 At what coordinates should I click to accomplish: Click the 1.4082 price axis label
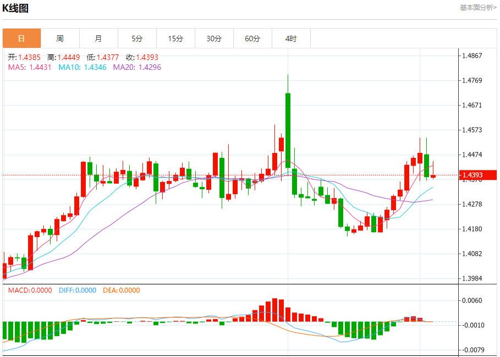tap(472, 254)
